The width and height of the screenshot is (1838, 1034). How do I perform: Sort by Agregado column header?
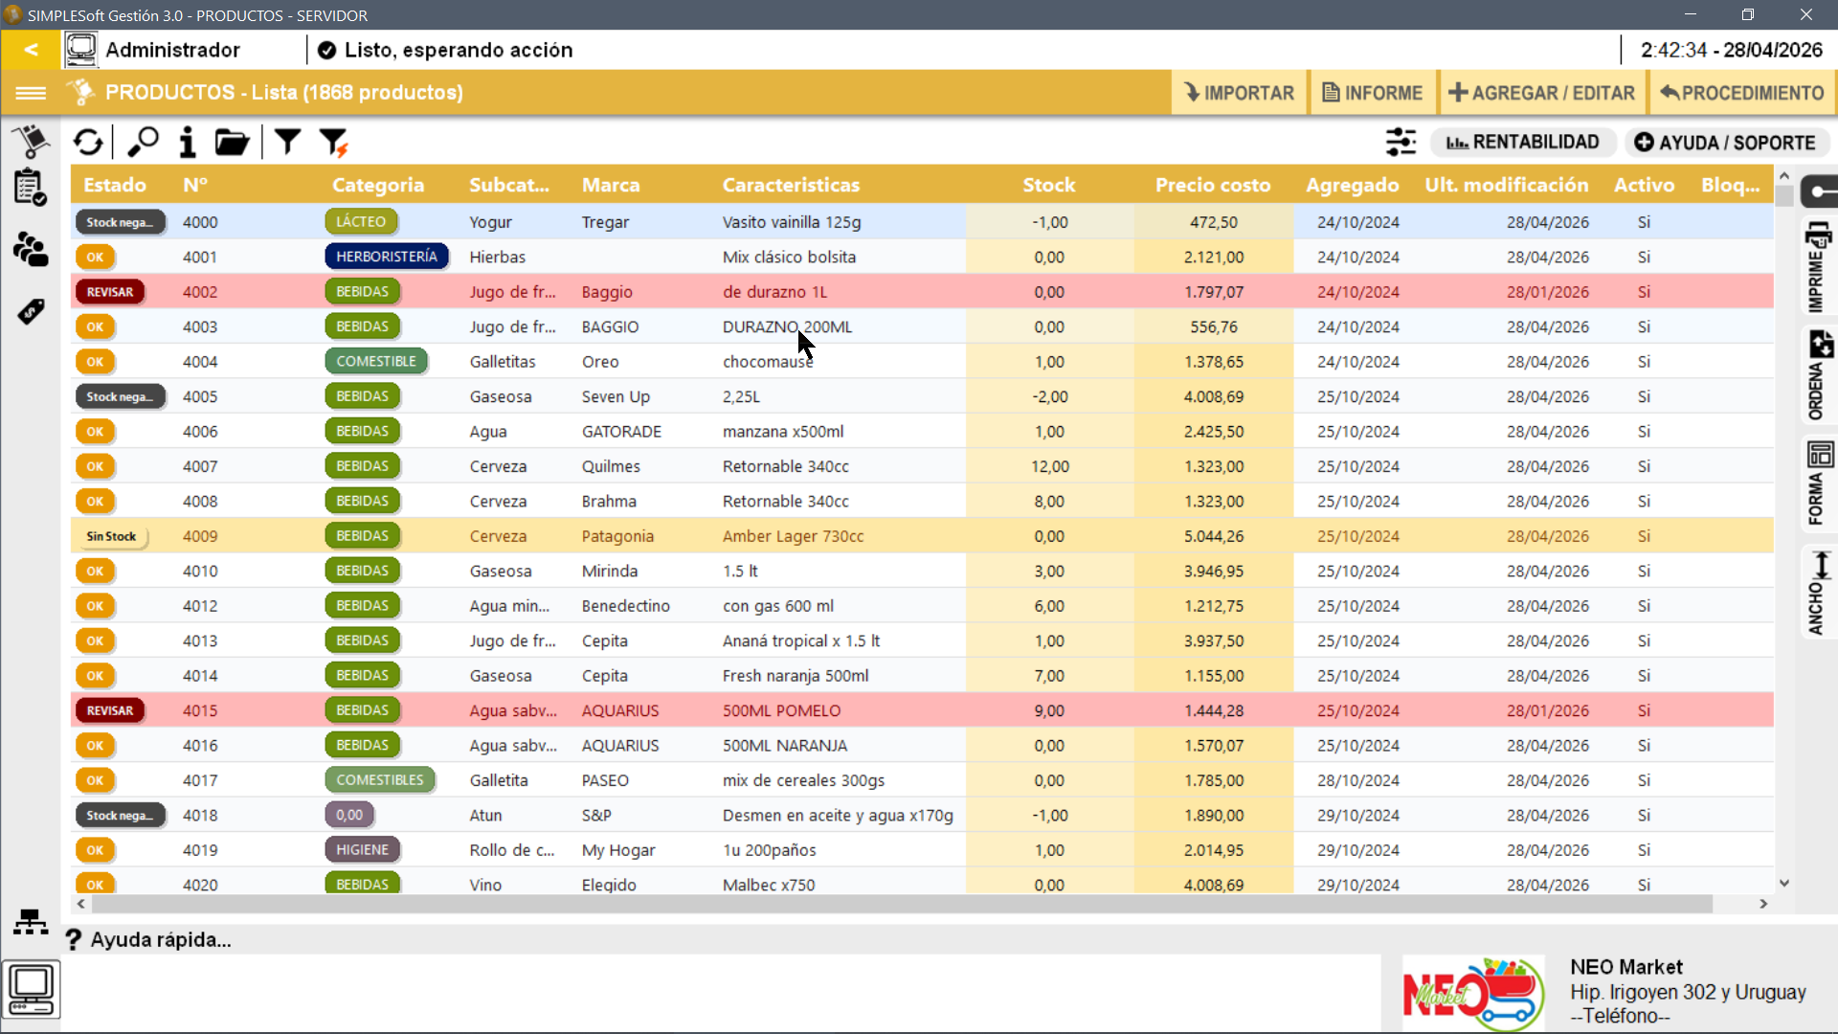(1352, 185)
